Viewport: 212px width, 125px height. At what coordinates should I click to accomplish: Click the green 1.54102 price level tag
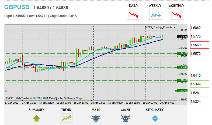(182, 53)
